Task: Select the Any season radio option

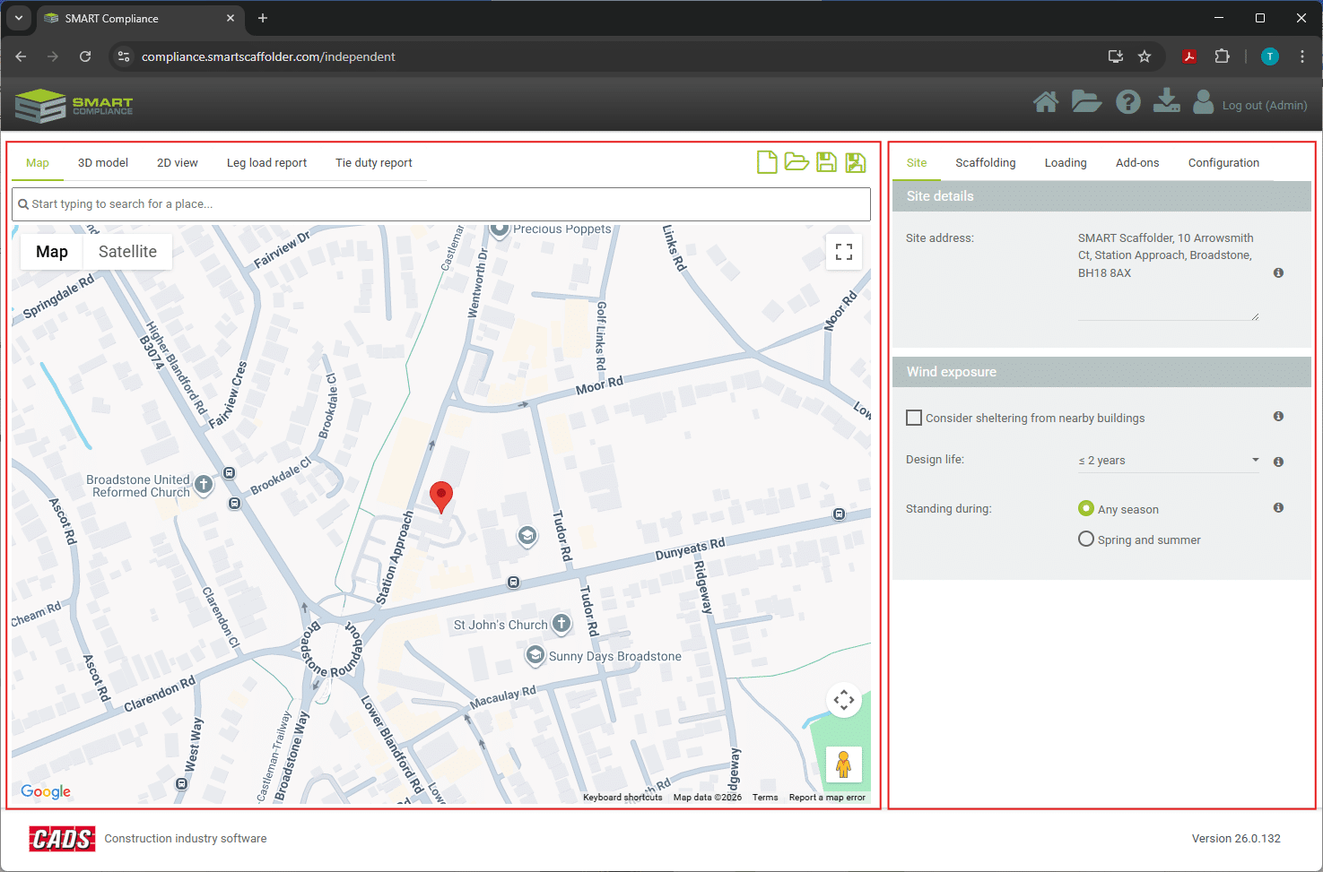Action: click(1085, 509)
